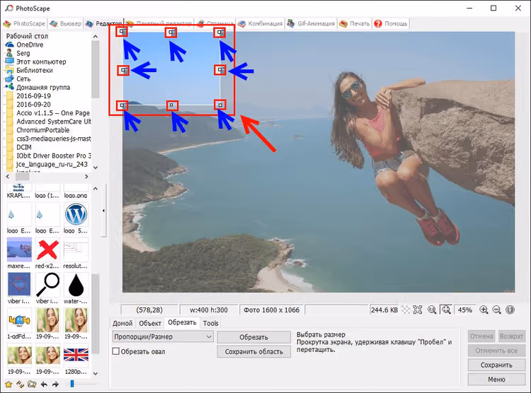
Task: Click the fit-to-screen zoom icon
Action: 418,310
